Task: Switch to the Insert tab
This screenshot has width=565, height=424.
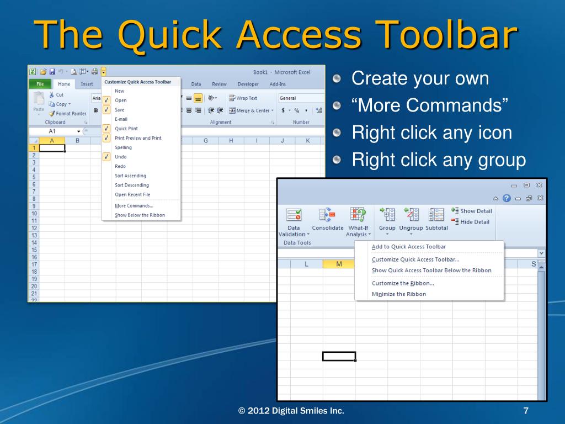Action: coord(87,84)
